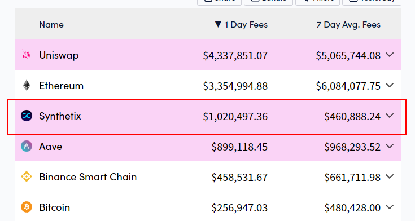Image resolution: width=415 pixels, height=221 pixels.
Task: Select Aave 7 day average $968,293.52
Action: click(352, 147)
